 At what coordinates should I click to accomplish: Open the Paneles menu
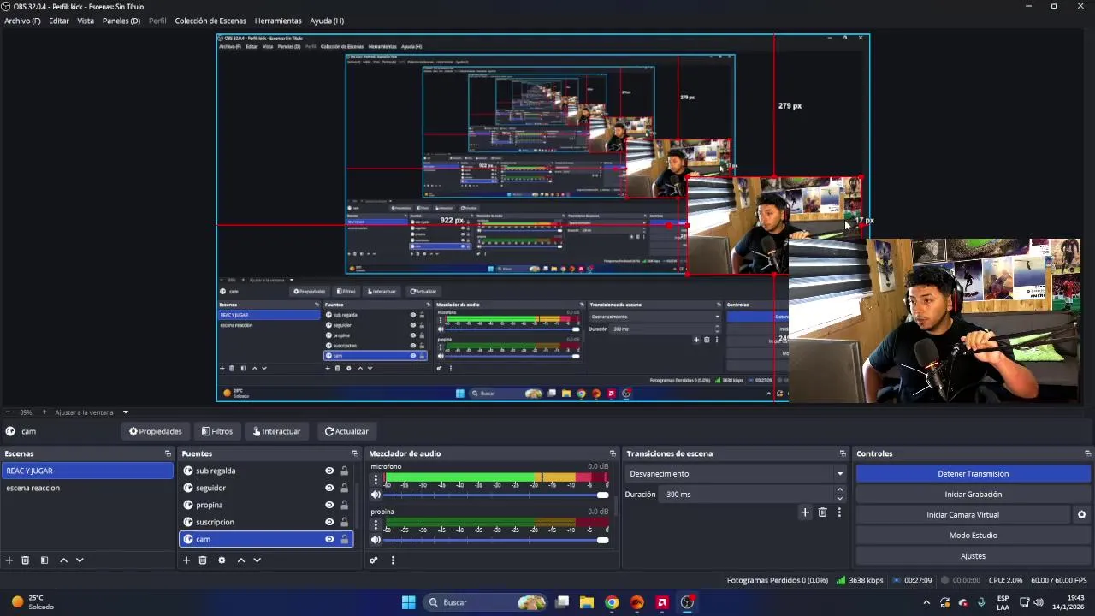tap(121, 21)
